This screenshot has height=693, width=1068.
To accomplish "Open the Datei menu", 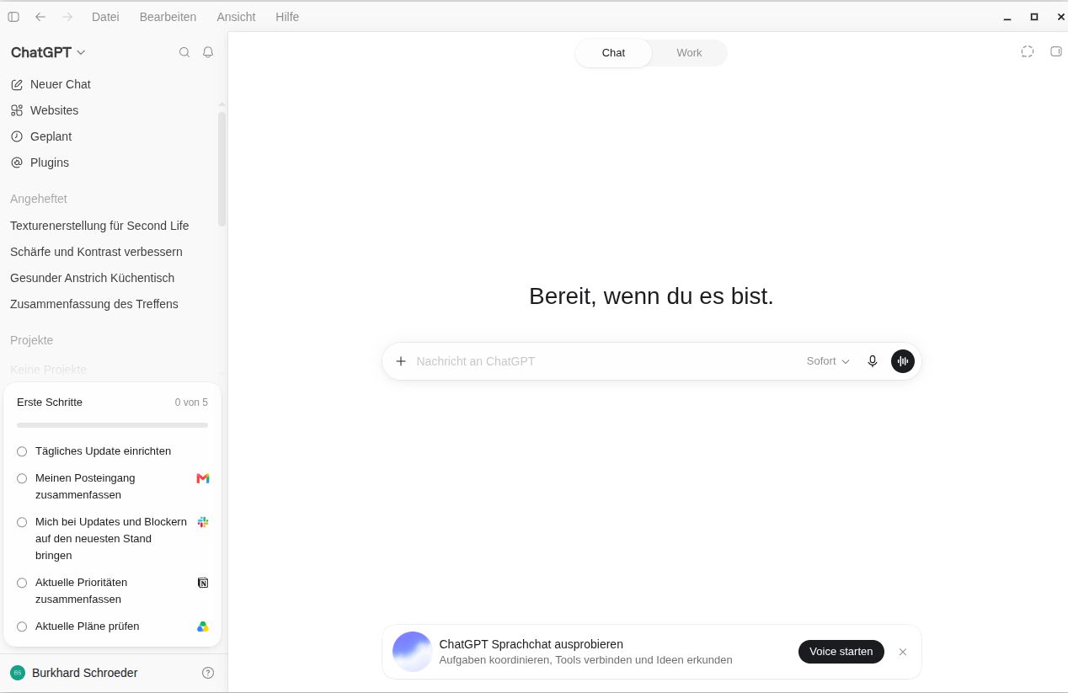I will (105, 17).
